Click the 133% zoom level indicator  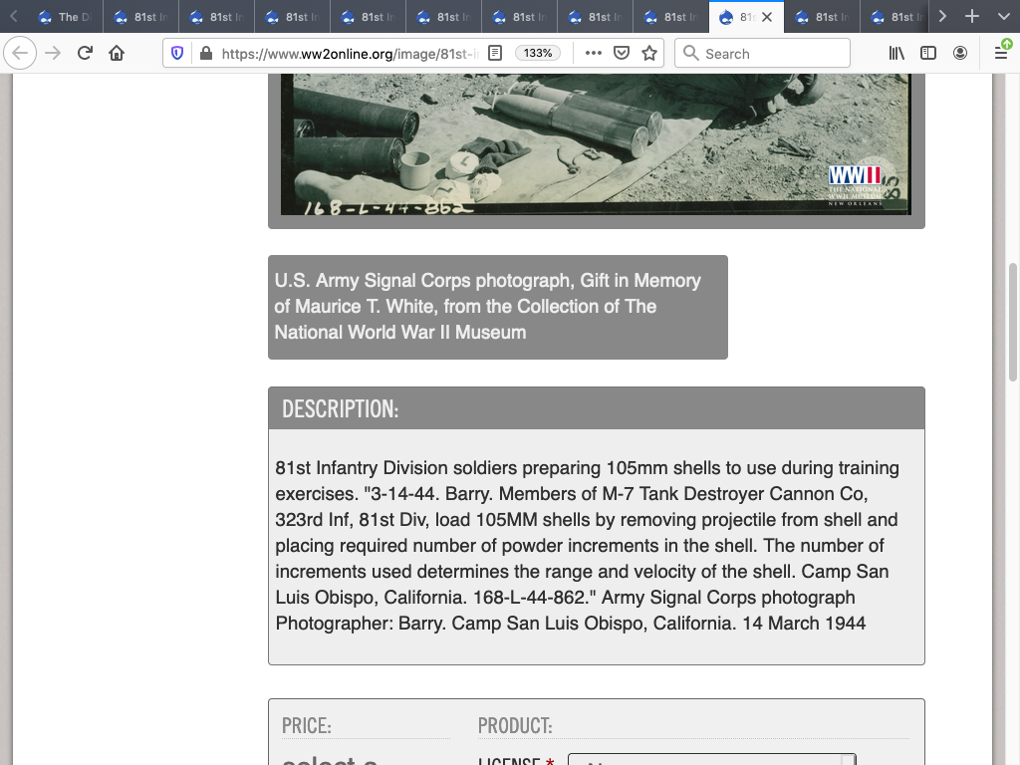point(538,53)
